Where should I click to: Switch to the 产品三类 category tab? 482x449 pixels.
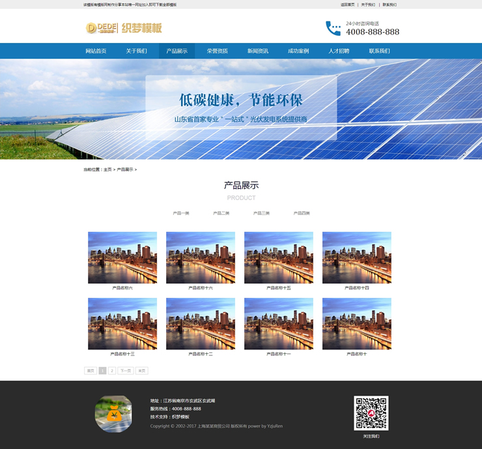point(261,213)
